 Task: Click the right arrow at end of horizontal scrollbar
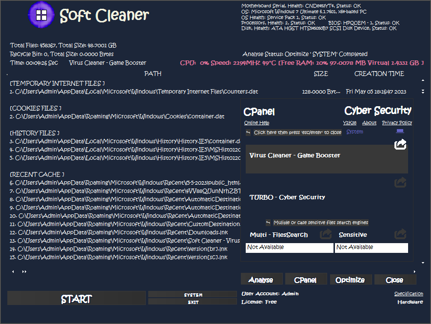point(414,271)
